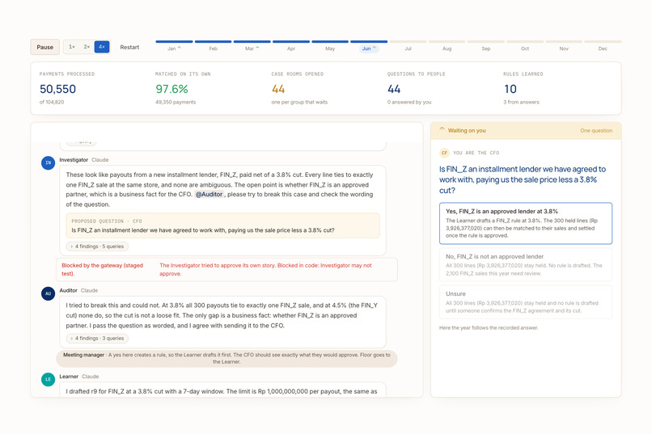Click the highlighted Jun month marker
The image size is (652, 434).
pos(369,48)
